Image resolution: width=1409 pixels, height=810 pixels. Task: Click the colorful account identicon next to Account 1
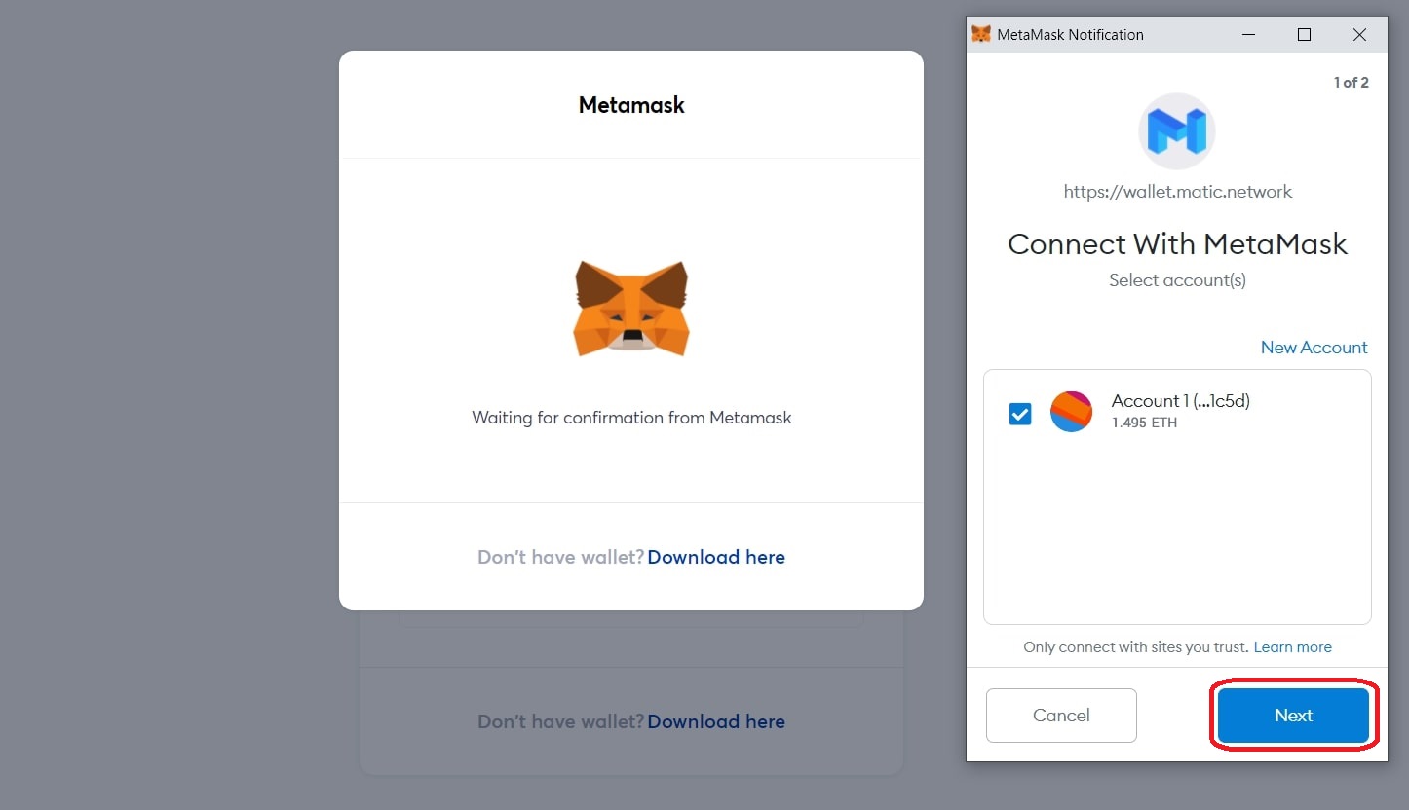pos(1071,412)
